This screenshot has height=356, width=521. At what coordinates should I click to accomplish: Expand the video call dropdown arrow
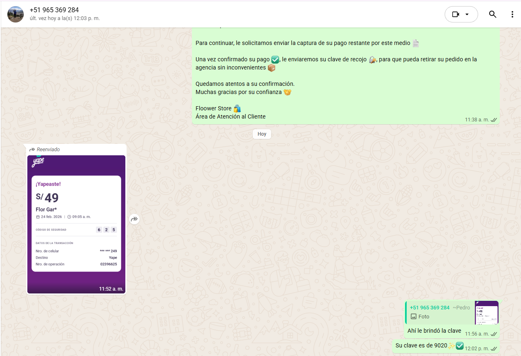(x=467, y=14)
